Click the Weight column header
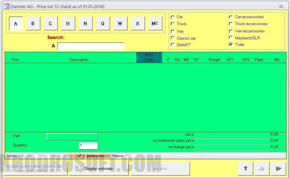This screenshot has height=178, width=290. 214,60
